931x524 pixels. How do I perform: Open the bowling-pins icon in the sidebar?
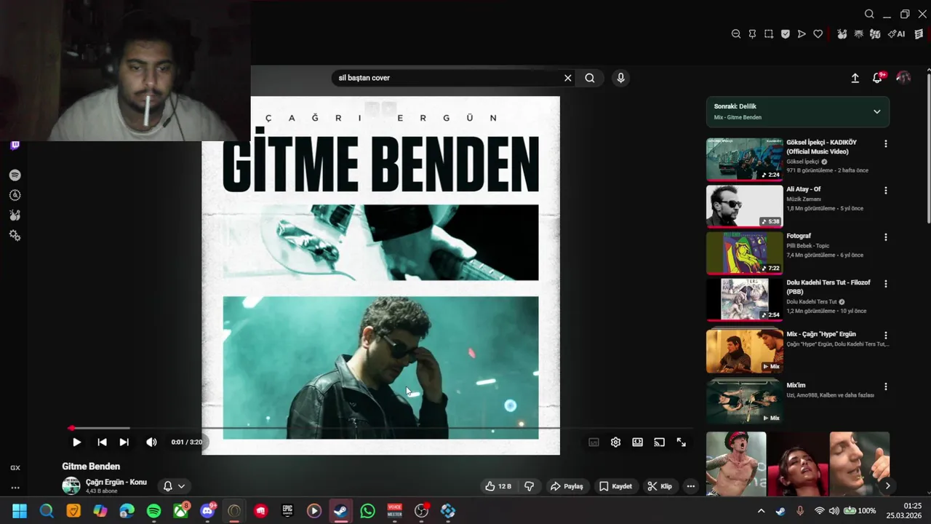[x=15, y=215]
